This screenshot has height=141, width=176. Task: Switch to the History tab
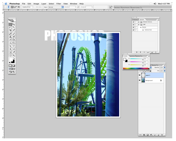136,20
